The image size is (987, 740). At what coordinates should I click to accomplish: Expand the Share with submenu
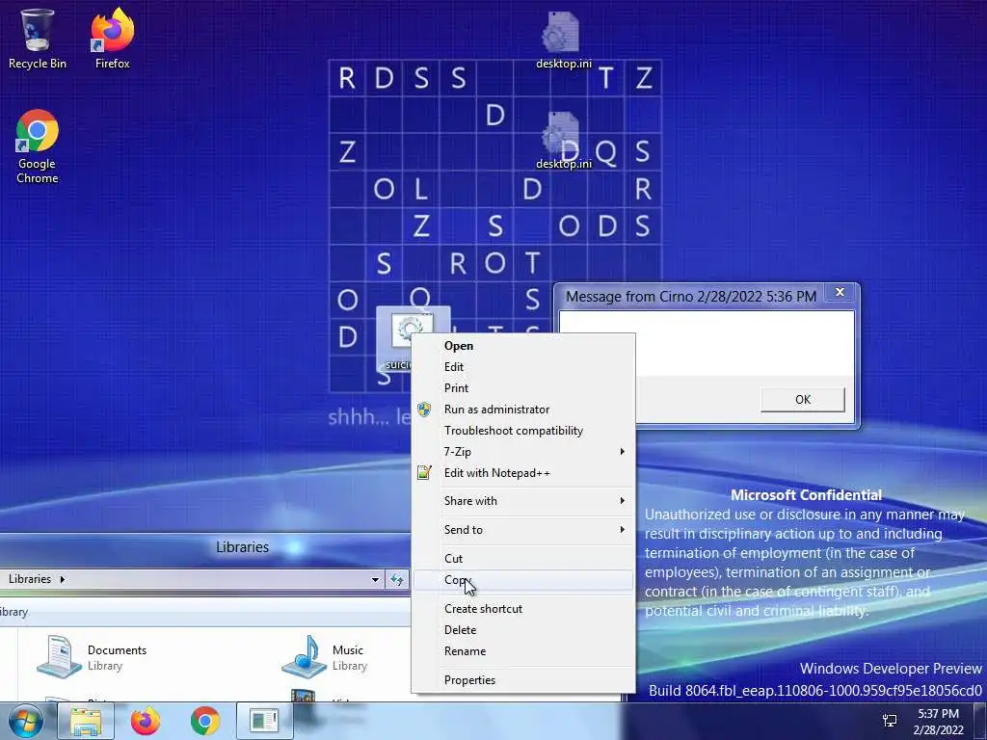click(x=522, y=501)
